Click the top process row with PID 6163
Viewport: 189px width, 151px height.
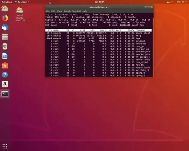[98, 38]
